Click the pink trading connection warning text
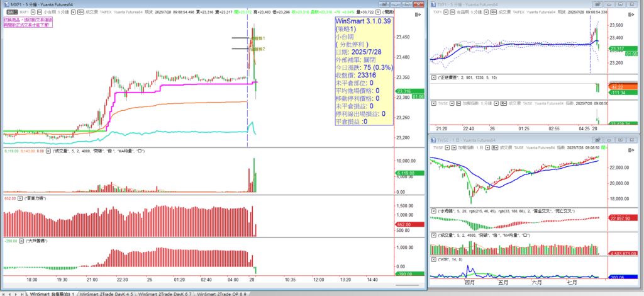644x296 pixels. [x=28, y=22]
